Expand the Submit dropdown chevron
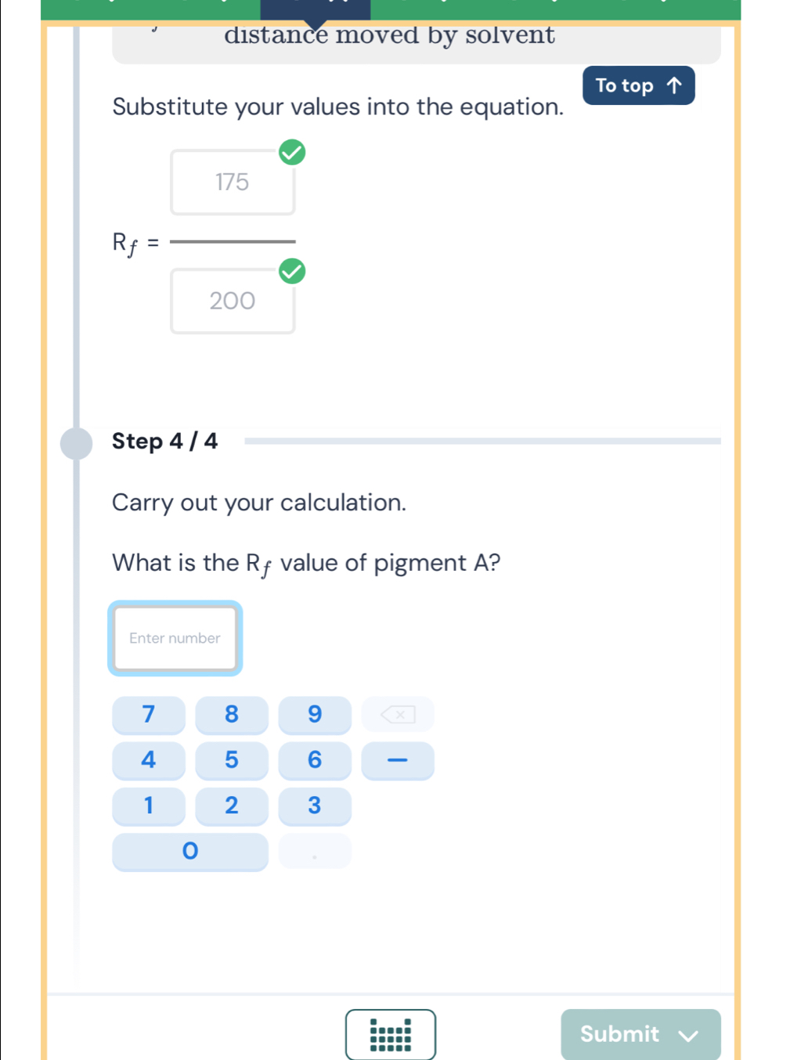Screen dimensions: 808x1060 [x=688, y=1037]
